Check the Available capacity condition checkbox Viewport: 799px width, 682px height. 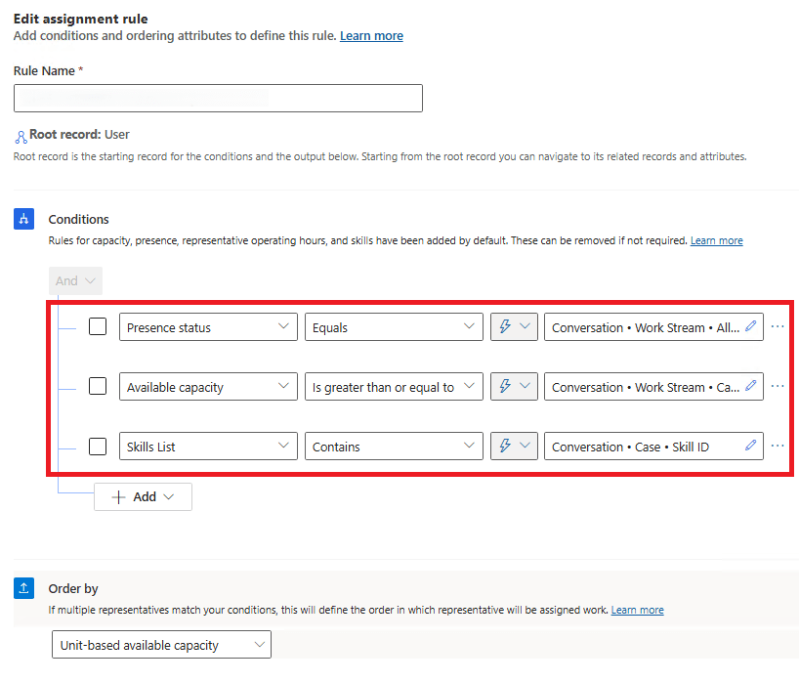coord(98,387)
